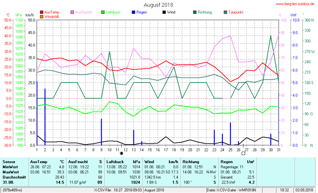Select the Luftdruck column header in table
Image resolution: width=318 pixels, height=193 pixels.
click(114, 162)
